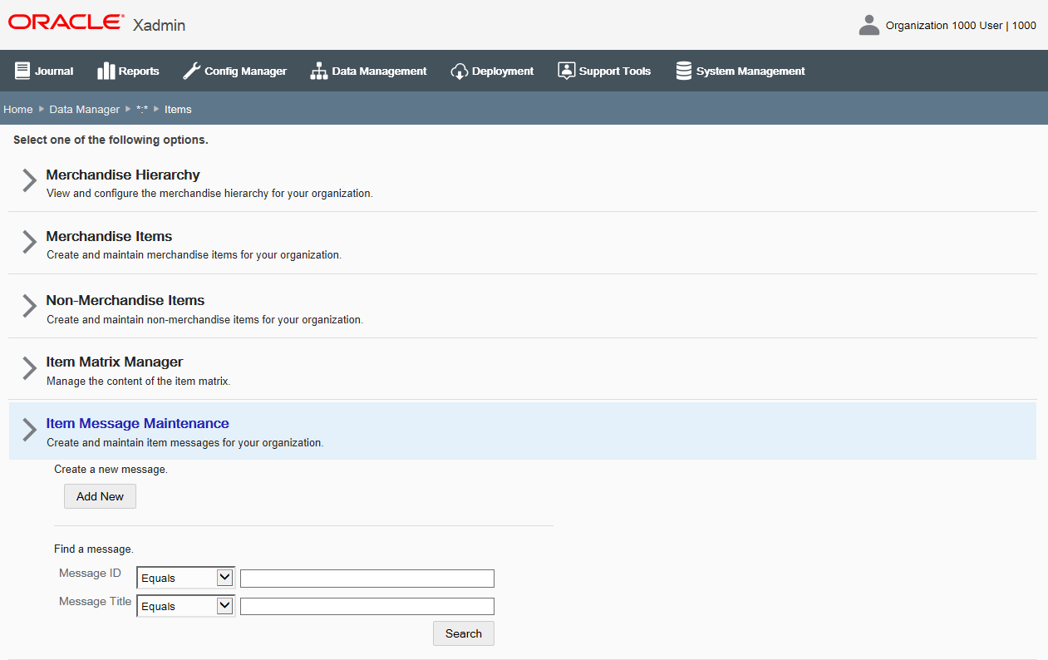Expand the Item Matrix Manager chevron
1048x660 pixels.
tap(29, 368)
